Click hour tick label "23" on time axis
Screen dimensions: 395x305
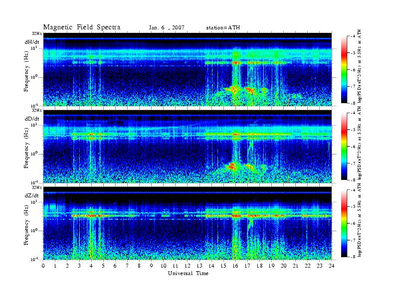click(320, 266)
